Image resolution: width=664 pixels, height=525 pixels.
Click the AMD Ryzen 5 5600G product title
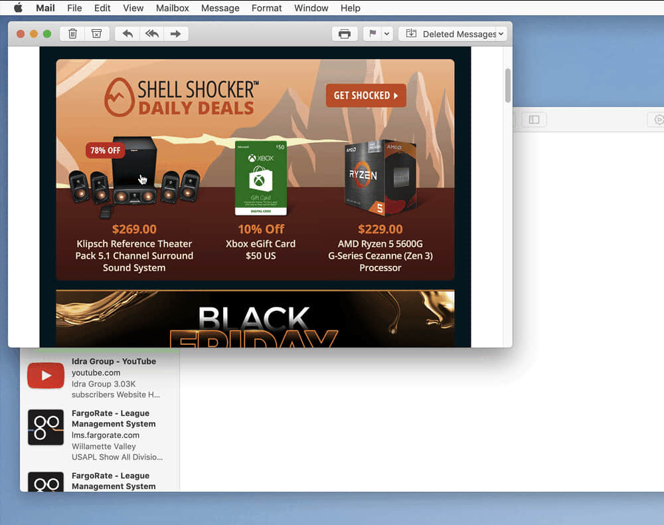click(x=380, y=255)
